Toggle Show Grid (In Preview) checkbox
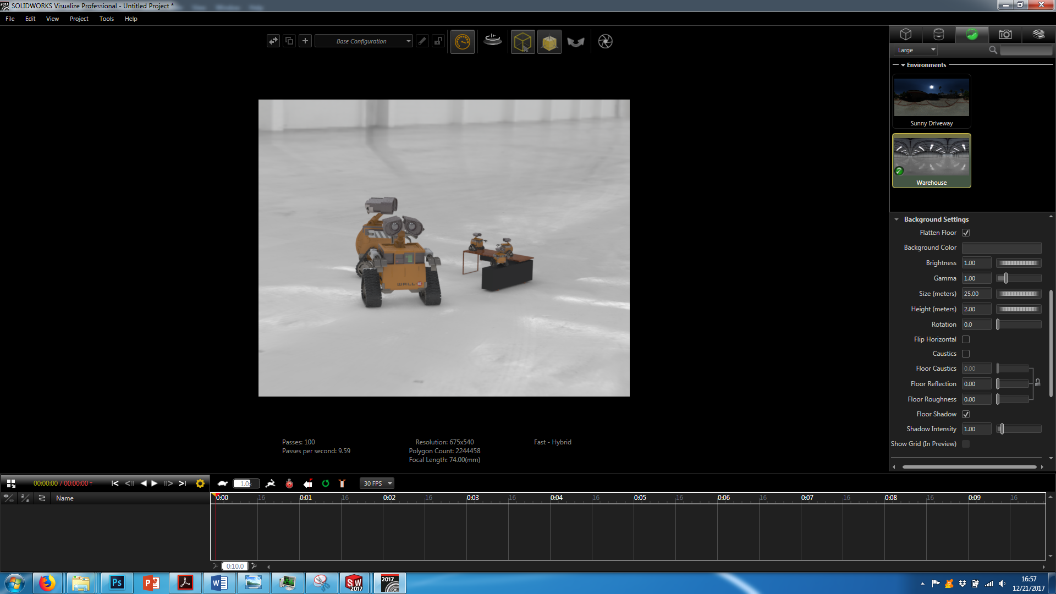Screen dimensions: 1056x594 966,444
